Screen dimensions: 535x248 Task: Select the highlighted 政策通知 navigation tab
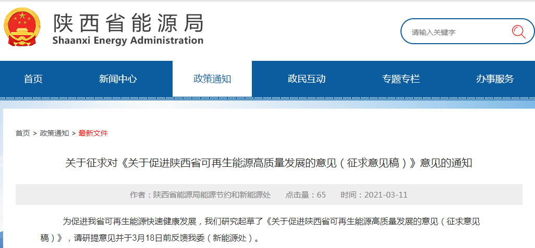[212, 79]
